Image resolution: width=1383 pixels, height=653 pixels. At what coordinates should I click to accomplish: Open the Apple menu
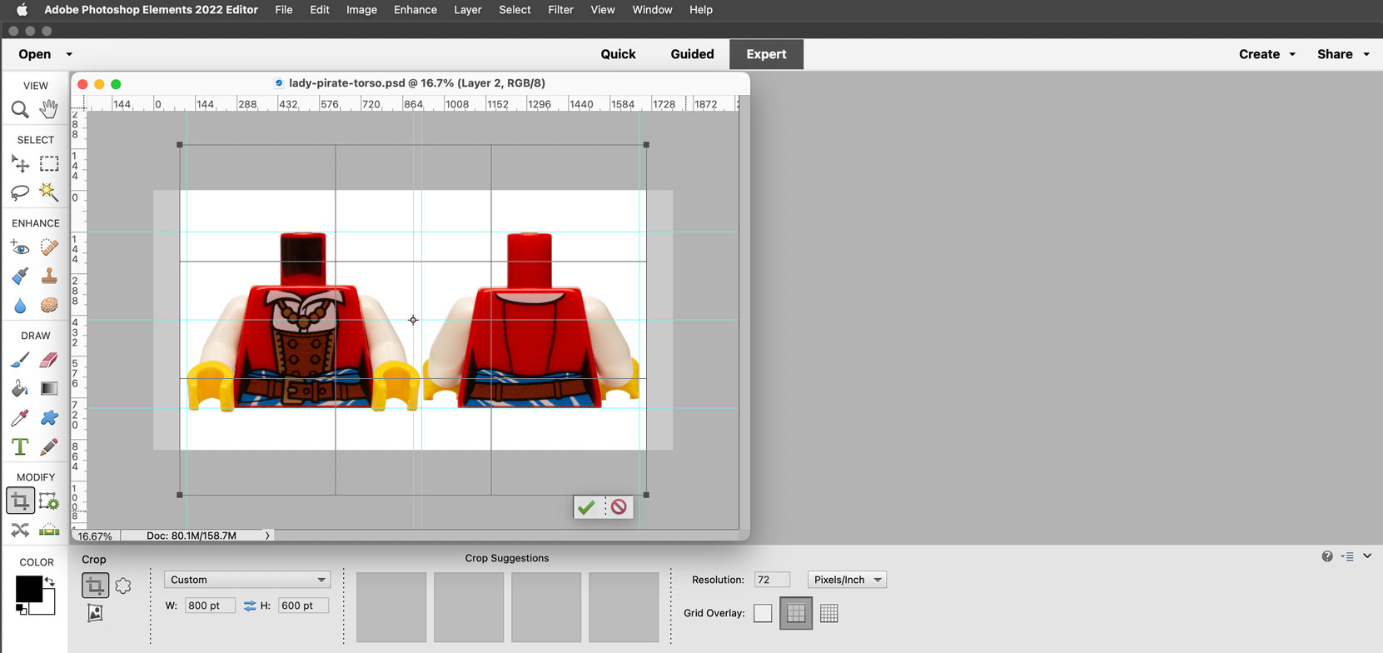22,10
